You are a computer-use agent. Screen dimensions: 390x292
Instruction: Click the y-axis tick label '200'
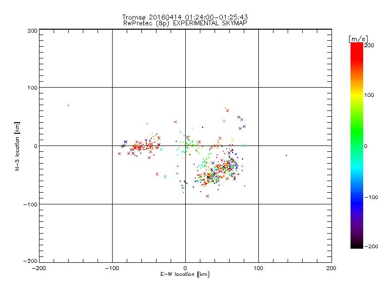pos(32,31)
